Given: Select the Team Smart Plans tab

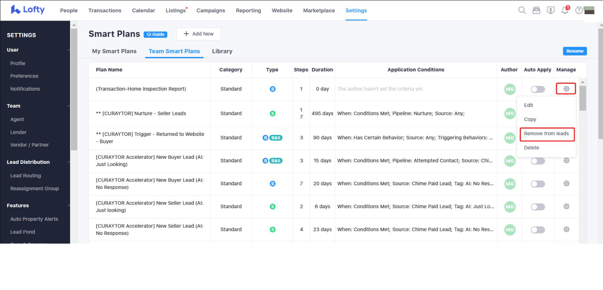Looking at the screenshot, I should click(174, 51).
